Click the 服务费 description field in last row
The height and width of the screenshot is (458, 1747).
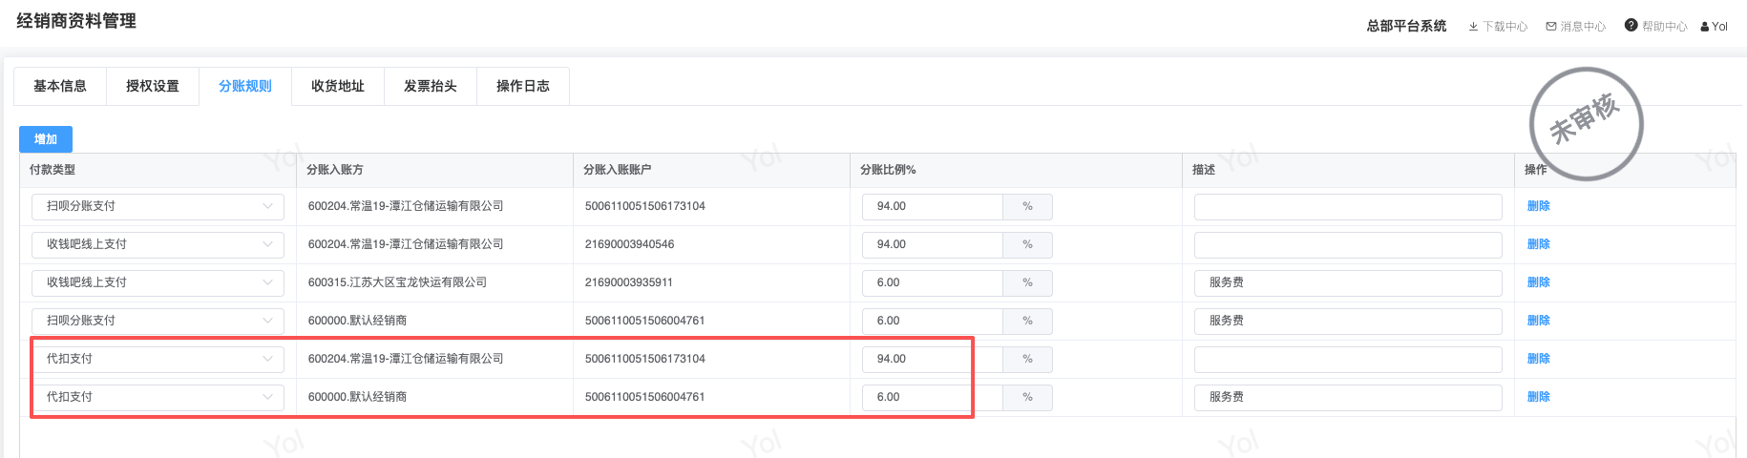tap(1347, 397)
